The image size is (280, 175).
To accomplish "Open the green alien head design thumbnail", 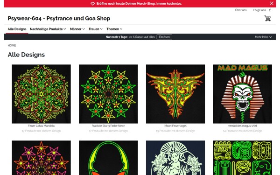I will [108, 158].
